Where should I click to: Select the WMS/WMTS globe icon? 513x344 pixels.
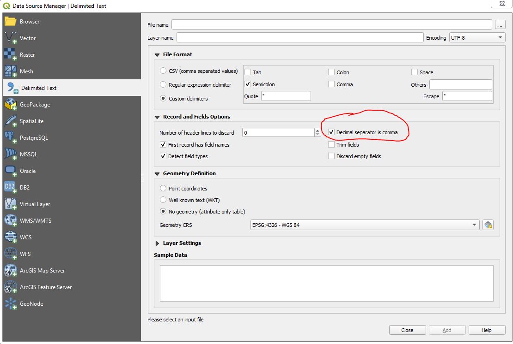coord(10,220)
